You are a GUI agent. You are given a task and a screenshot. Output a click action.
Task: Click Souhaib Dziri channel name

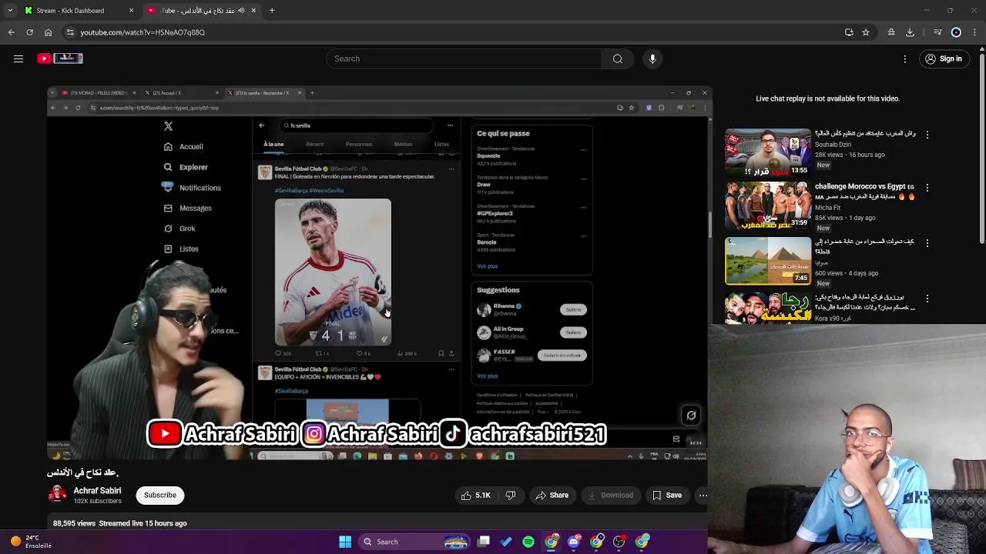click(x=833, y=144)
